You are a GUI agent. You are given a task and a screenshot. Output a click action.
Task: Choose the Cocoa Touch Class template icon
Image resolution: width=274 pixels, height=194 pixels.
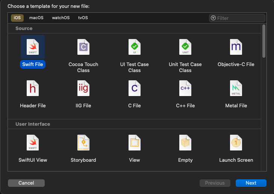coord(83,47)
